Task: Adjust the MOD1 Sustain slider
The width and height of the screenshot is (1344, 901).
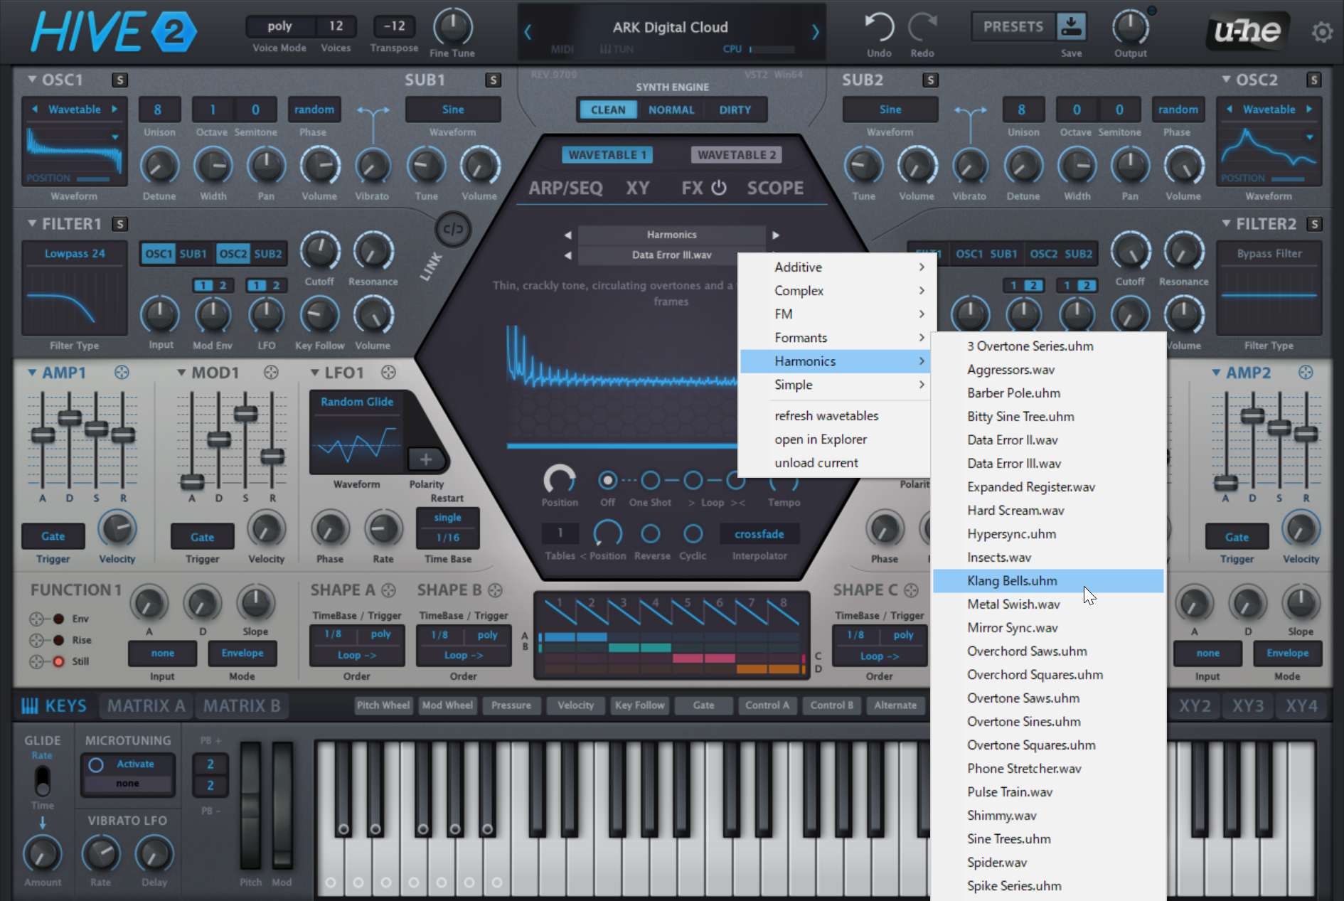Action: coord(245,414)
